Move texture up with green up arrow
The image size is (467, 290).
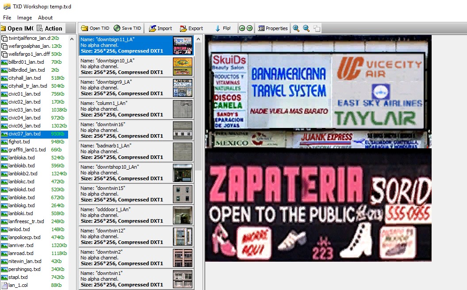[242, 28]
